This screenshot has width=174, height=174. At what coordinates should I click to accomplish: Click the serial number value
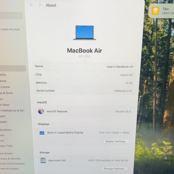123,91
